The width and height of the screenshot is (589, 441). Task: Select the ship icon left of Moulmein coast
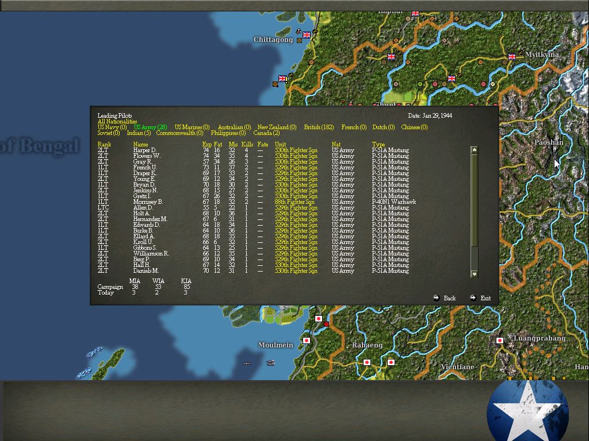246,363
